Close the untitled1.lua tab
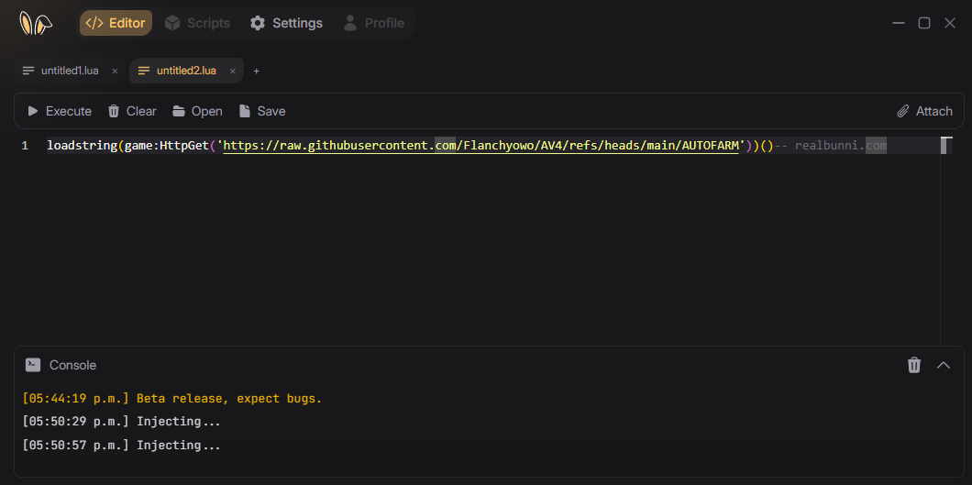The height and width of the screenshot is (485, 972). coord(115,71)
